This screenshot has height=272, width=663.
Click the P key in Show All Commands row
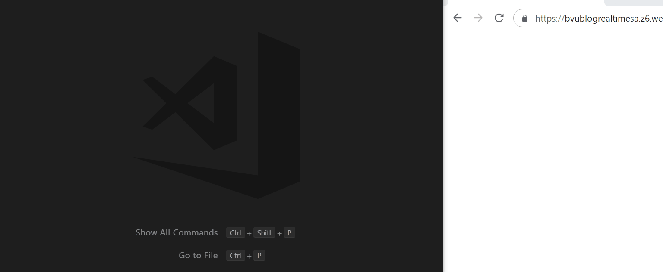(289, 233)
